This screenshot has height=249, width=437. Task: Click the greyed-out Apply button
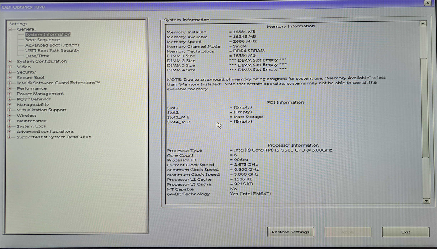tap(348, 232)
